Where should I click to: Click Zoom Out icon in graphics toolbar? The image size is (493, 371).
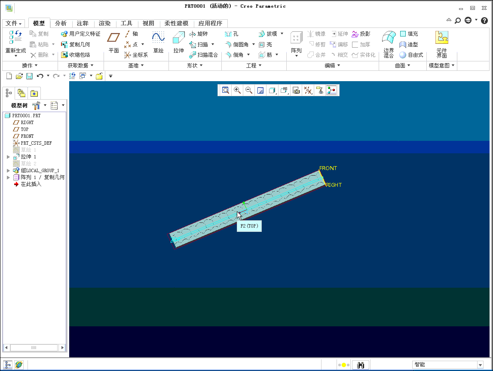click(249, 91)
